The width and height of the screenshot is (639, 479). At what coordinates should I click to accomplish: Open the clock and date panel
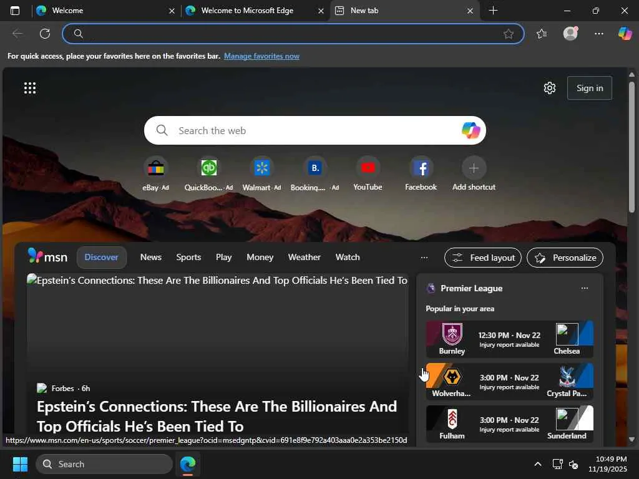click(608, 464)
